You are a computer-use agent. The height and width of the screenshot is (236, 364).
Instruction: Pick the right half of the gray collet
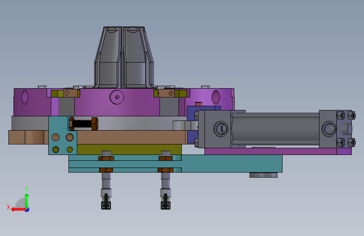coord(138,58)
